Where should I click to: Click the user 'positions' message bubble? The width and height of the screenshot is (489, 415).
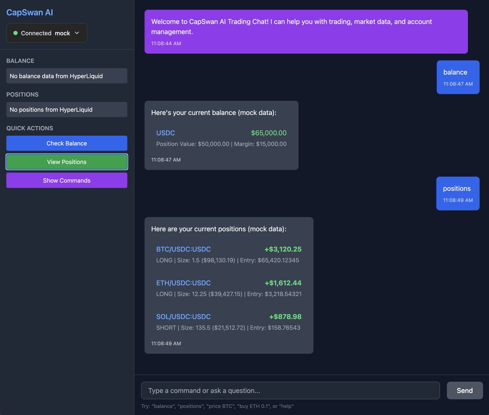458,193
